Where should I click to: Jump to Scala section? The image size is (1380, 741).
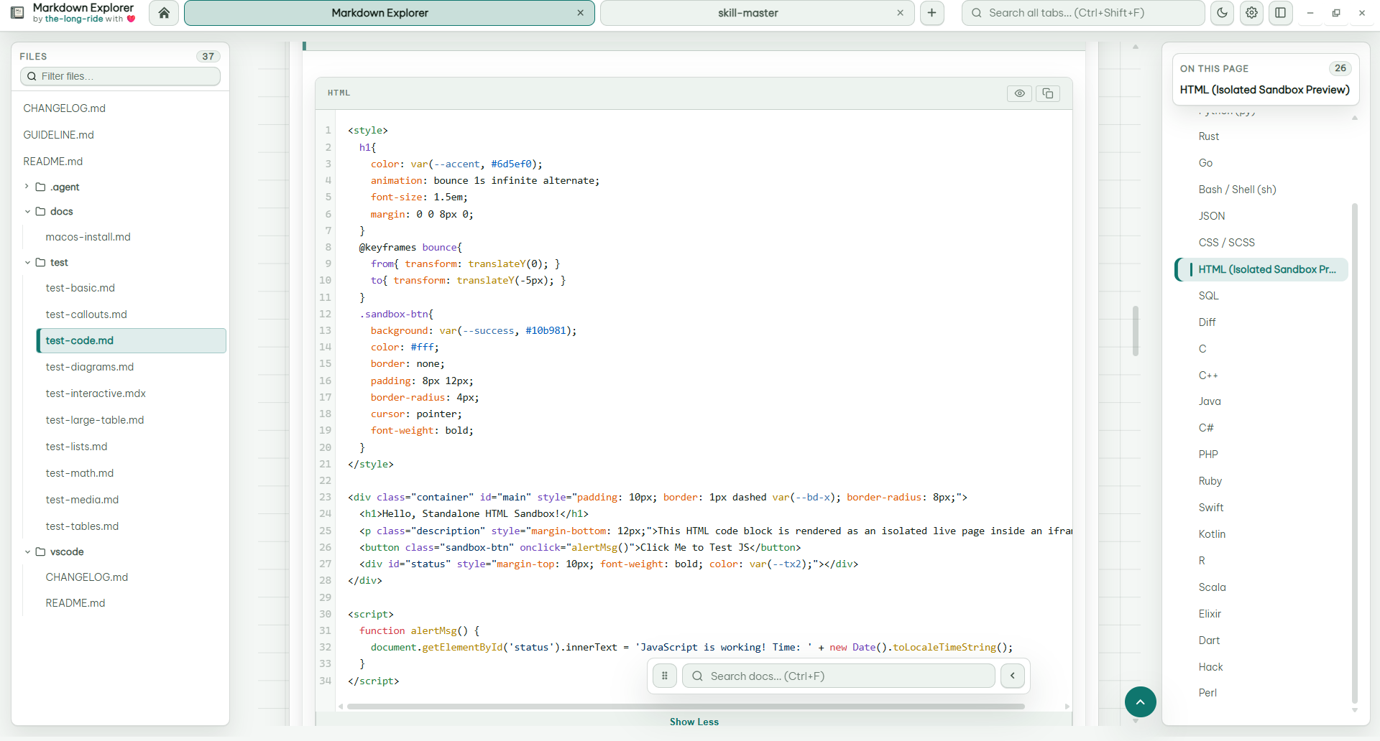pyautogui.click(x=1212, y=587)
